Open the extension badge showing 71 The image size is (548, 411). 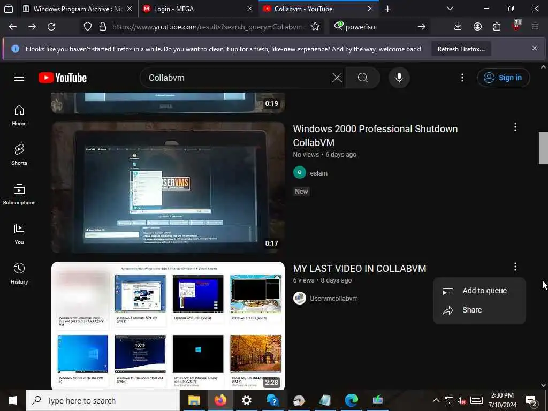click(x=516, y=26)
